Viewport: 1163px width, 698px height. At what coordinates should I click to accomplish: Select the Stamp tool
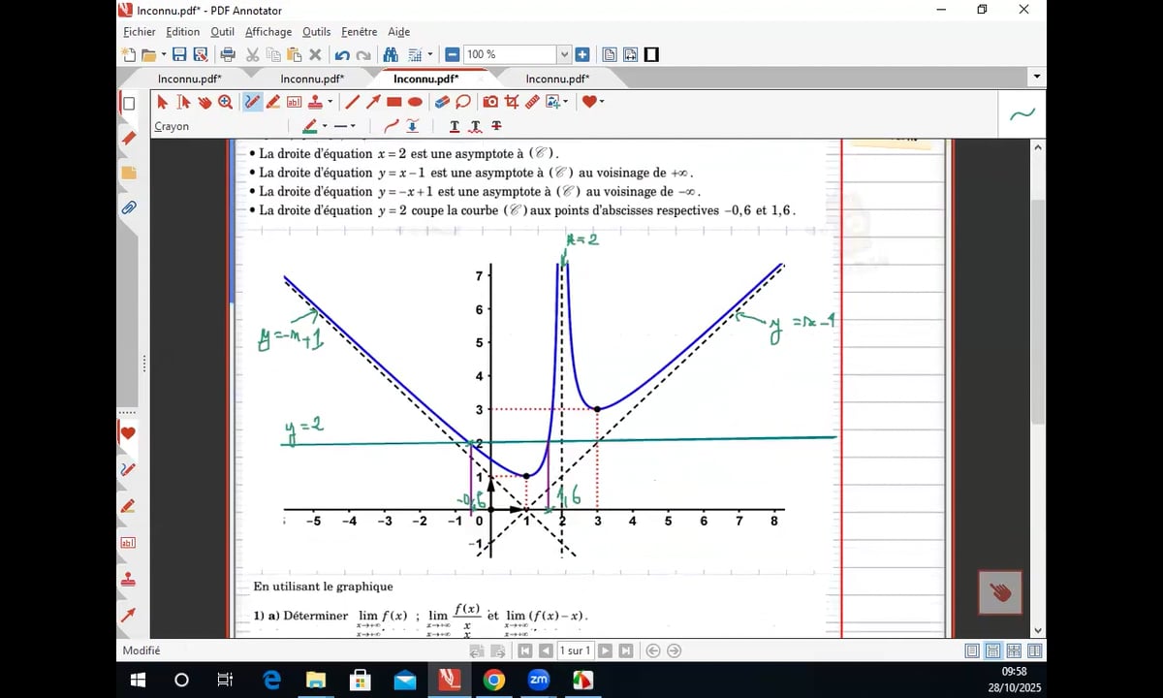click(x=316, y=102)
